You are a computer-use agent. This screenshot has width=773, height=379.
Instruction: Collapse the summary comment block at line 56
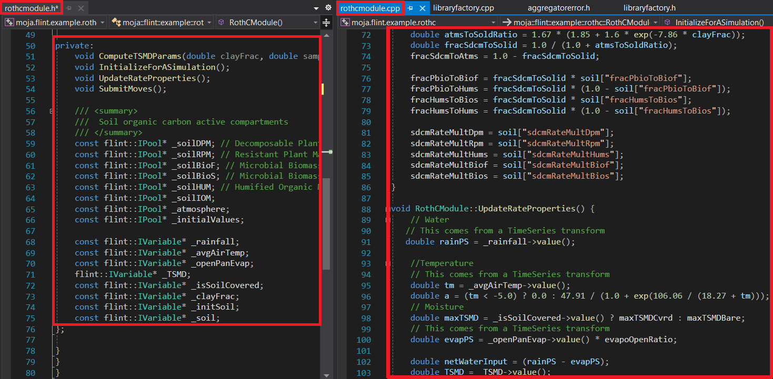(x=51, y=111)
